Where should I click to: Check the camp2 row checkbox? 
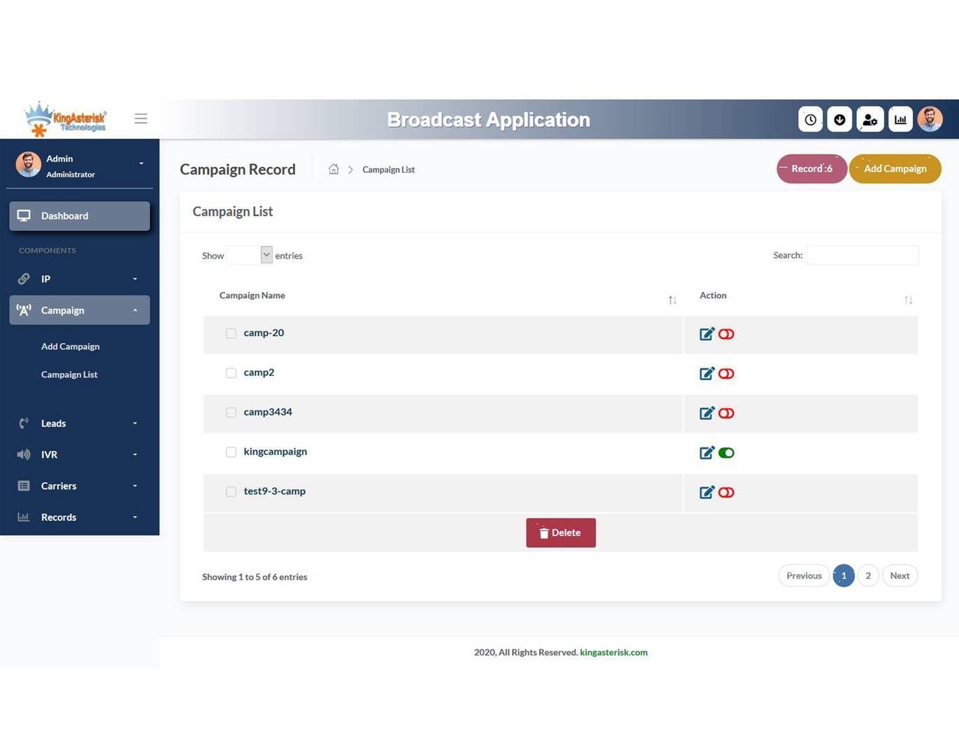coord(231,373)
